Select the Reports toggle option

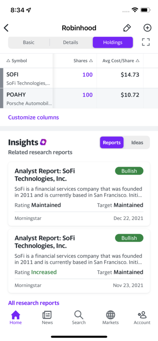(x=112, y=143)
